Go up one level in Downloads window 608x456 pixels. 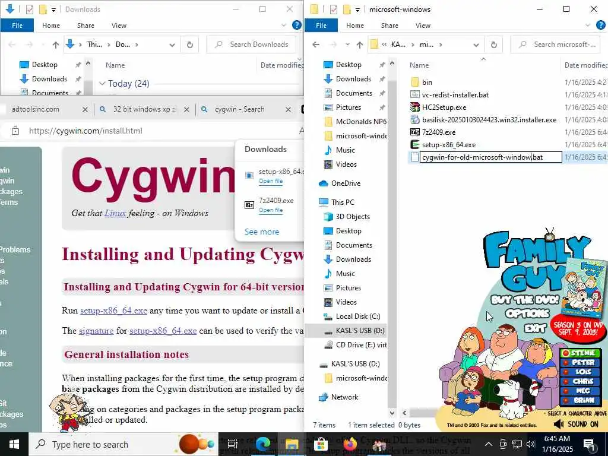56,45
